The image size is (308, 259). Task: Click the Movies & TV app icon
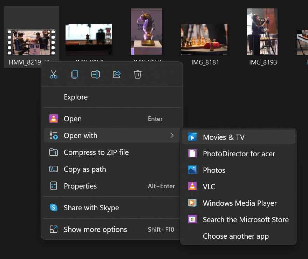[x=192, y=137]
